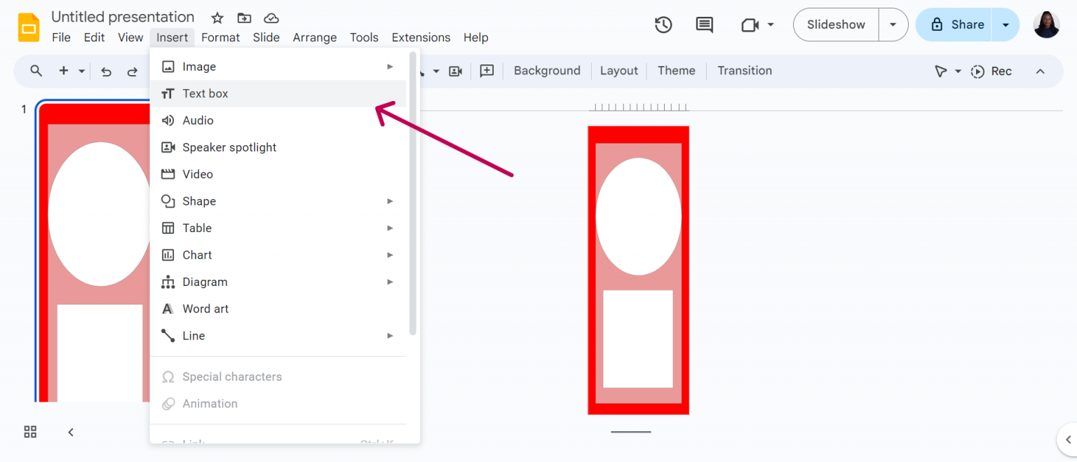The width and height of the screenshot is (1077, 462).
Task: Start a recording with Rec
Action: click(x=991, y=71)
